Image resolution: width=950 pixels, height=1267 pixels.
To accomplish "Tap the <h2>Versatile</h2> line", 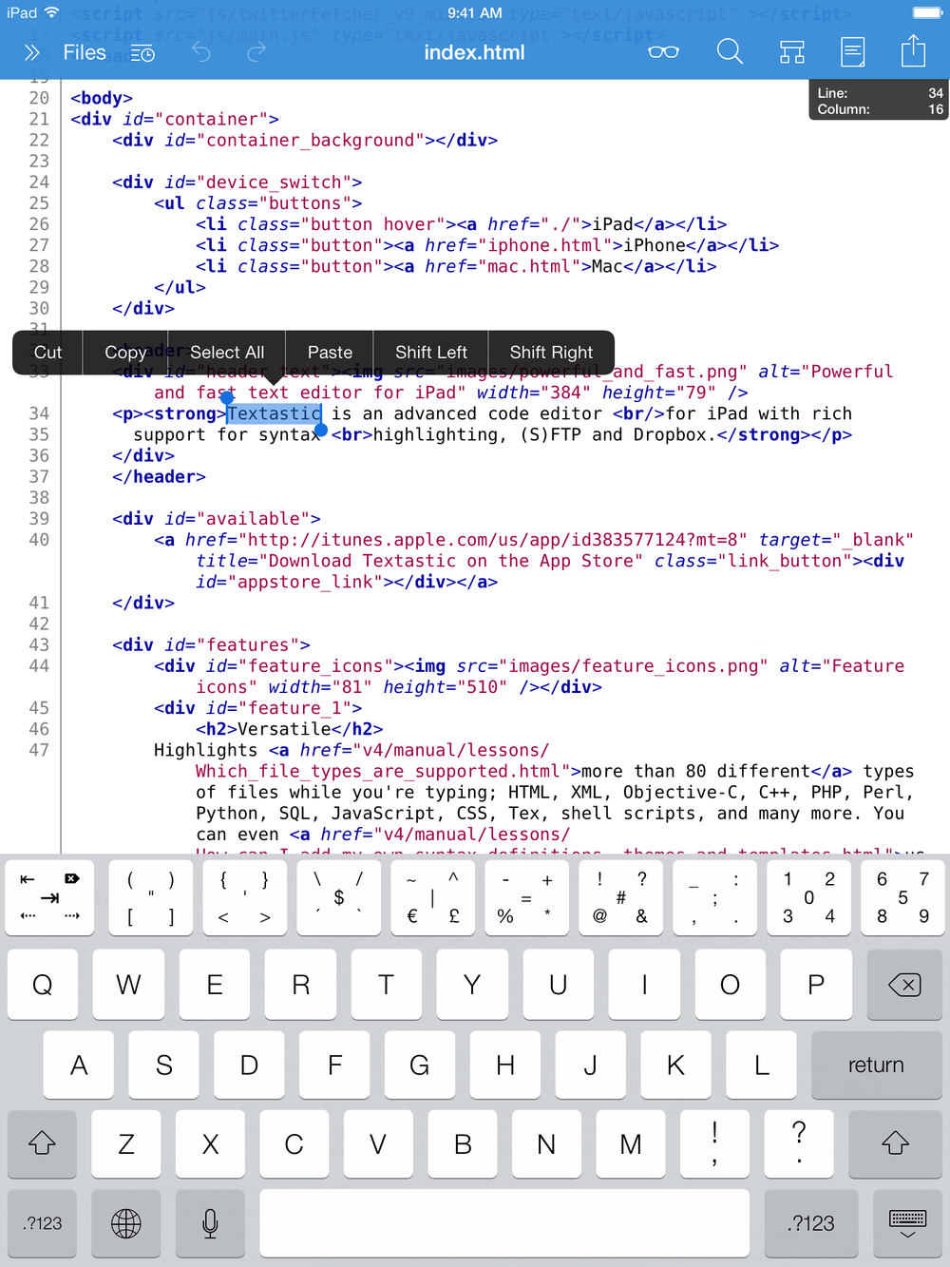I will [x=290, y=729].
